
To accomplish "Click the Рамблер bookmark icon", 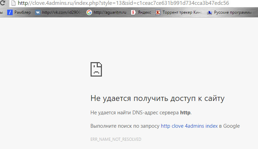I will 10,13.
